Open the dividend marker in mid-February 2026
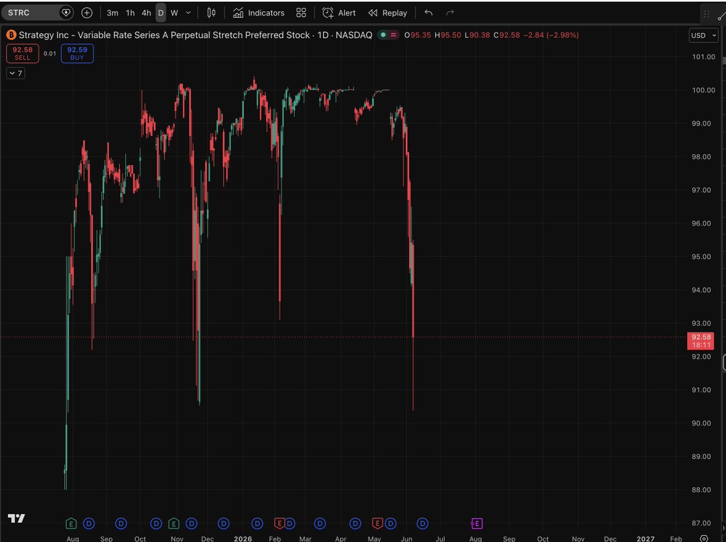This screenshot has width=726, height=542. coord(289,523)
